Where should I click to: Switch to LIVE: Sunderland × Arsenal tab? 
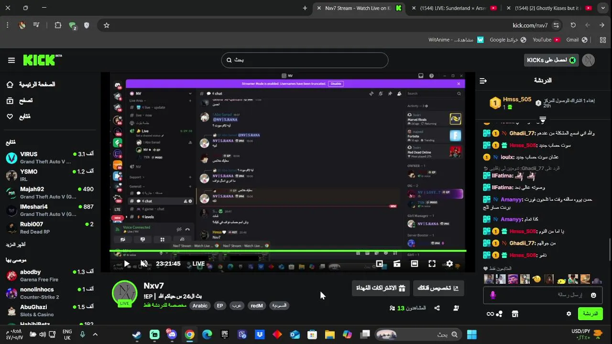(453, 8)
